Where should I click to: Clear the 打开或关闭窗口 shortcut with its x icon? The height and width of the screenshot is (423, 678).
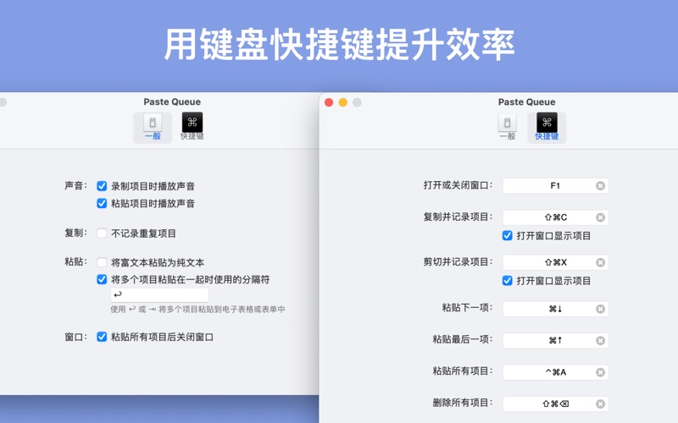click(x=600, y=185)
